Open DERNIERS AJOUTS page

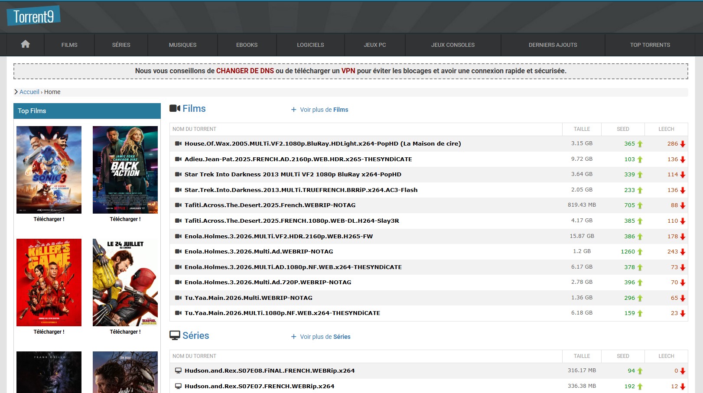click(x=553, y=45)
